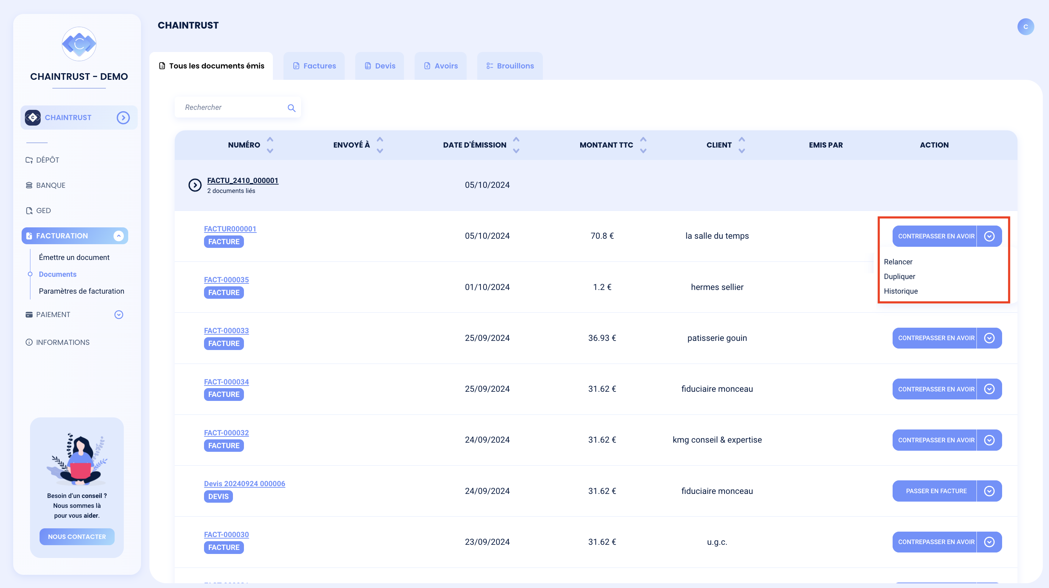Viewport: 1049px width, 588px height.
Task: Open the Banque section label
Action: coord(51,185)
